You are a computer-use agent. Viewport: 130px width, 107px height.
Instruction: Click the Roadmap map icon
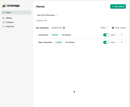(x=4, y=22)
